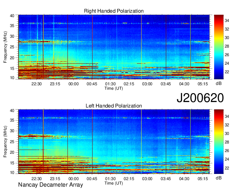Image resolution: width=233 pixels, height=189 pixels.
Task: Click '02:15' tick under Left Handed plot
Action: tap(129, 179)
